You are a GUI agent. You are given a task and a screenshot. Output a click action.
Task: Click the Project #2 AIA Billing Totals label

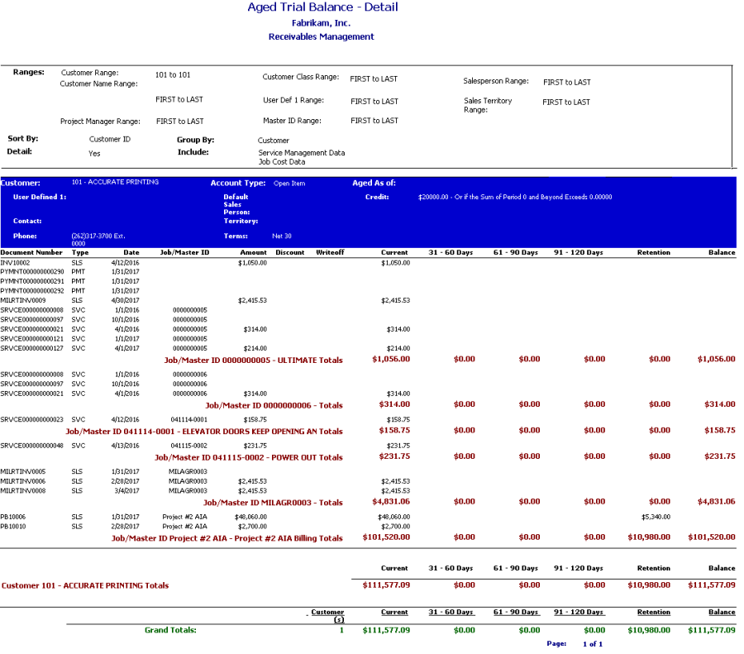227,538
